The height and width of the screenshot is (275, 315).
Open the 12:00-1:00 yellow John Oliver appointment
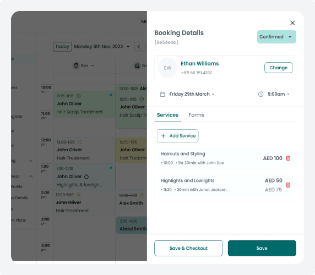(x=132, y=150)
